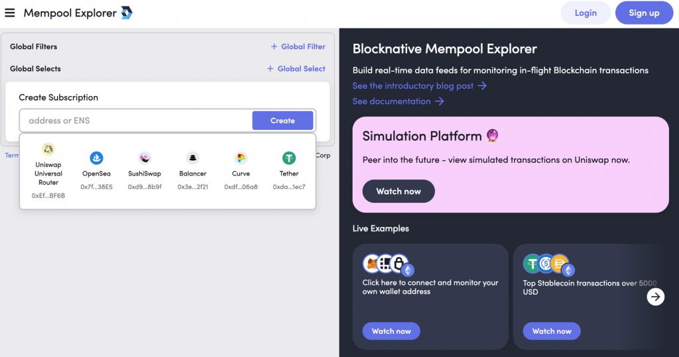679x357 pixels.
Task: Click the Global Filters heading
Action: point(33,46)
